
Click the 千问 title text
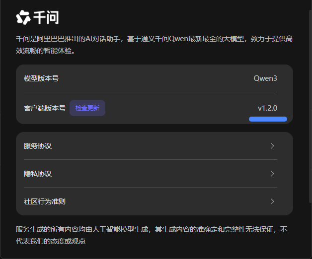(x=46, y=17)
